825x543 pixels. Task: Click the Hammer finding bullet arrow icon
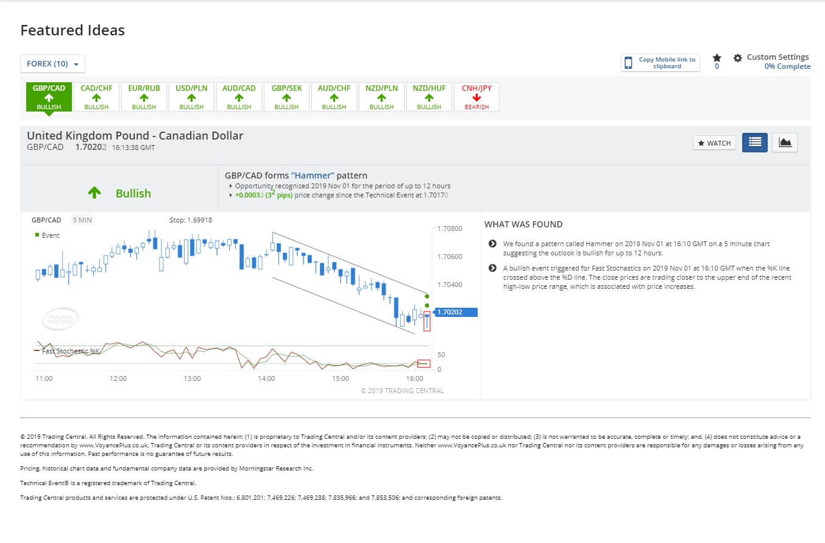click(x=492, y=244)
